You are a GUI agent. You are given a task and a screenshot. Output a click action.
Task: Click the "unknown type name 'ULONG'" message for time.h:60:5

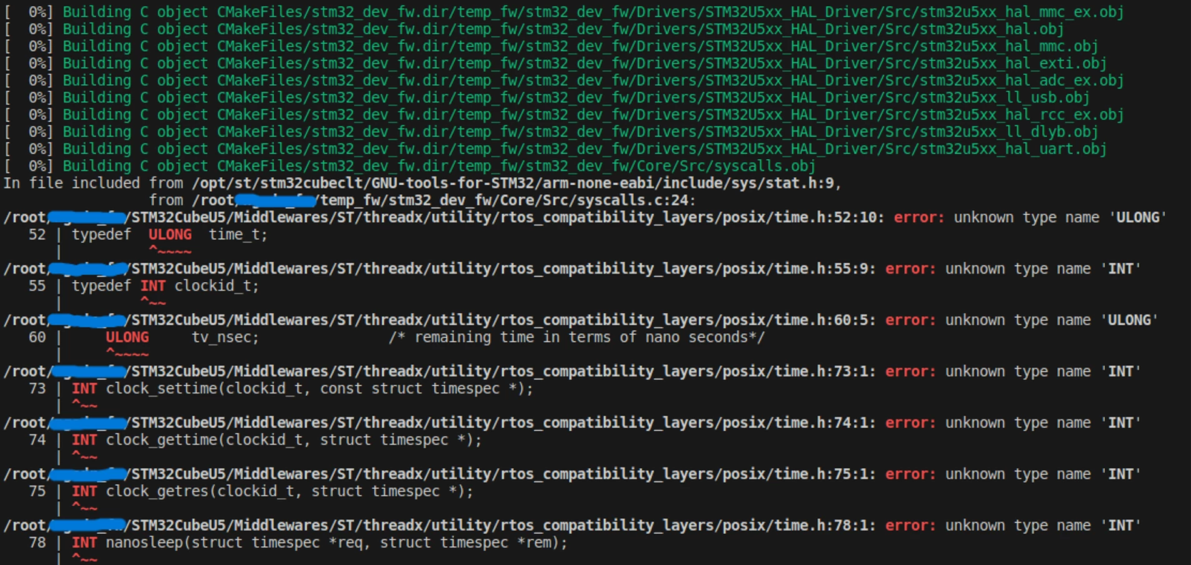1052,320
